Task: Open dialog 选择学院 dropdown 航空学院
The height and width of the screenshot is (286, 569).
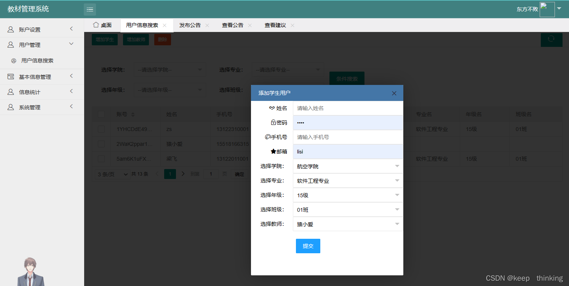Action: click(x=348, y=166)
